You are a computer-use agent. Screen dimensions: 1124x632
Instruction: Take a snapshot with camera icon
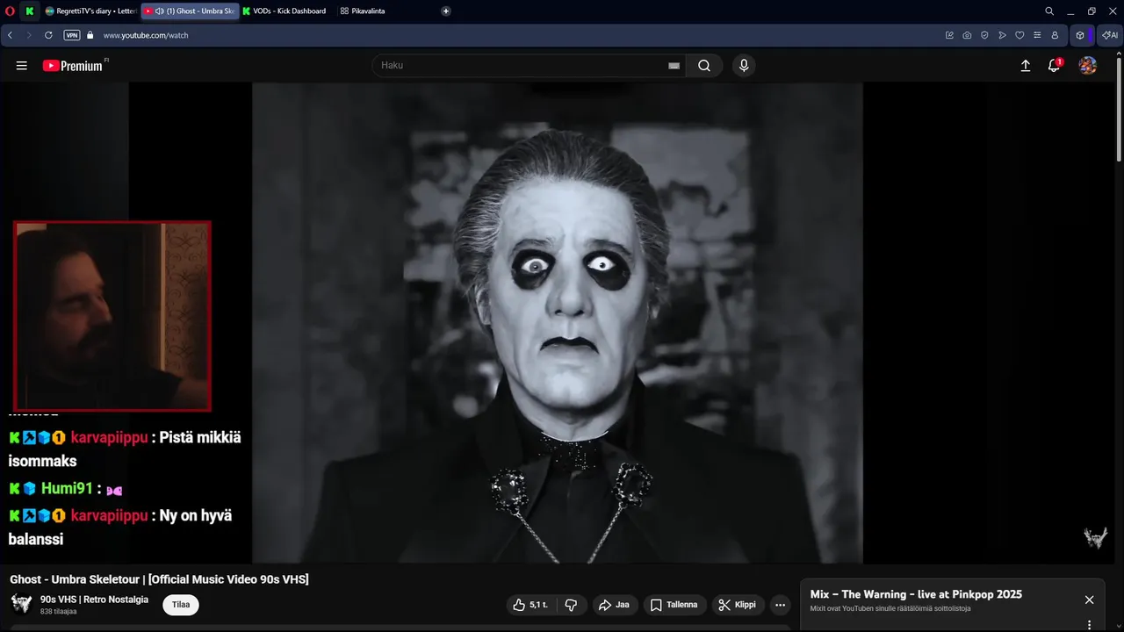pyautogui.click(x=967, y=35)
